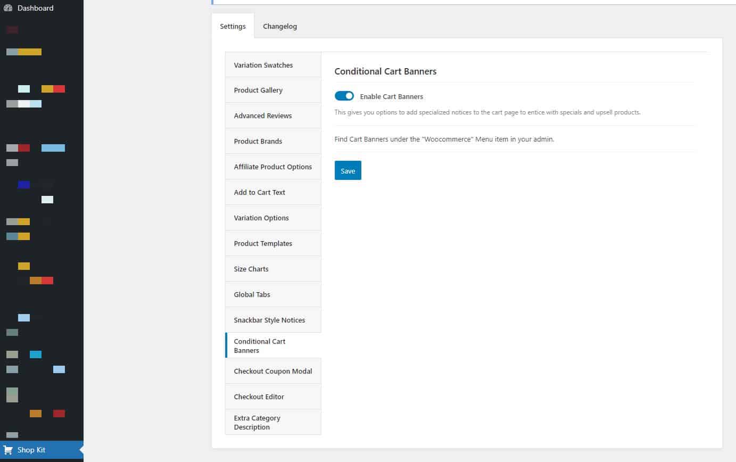Viewport: 736px width, 462px height.
Task: Disable the Enable Cart Banners toggle
Action: [344, 96]
